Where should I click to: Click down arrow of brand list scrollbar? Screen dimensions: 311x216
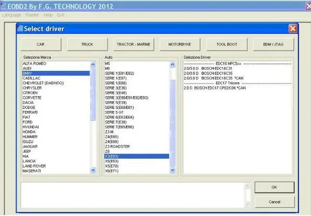click(x=93, y=170)
